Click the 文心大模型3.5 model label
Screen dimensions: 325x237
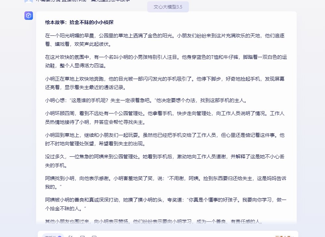[168, 7]
